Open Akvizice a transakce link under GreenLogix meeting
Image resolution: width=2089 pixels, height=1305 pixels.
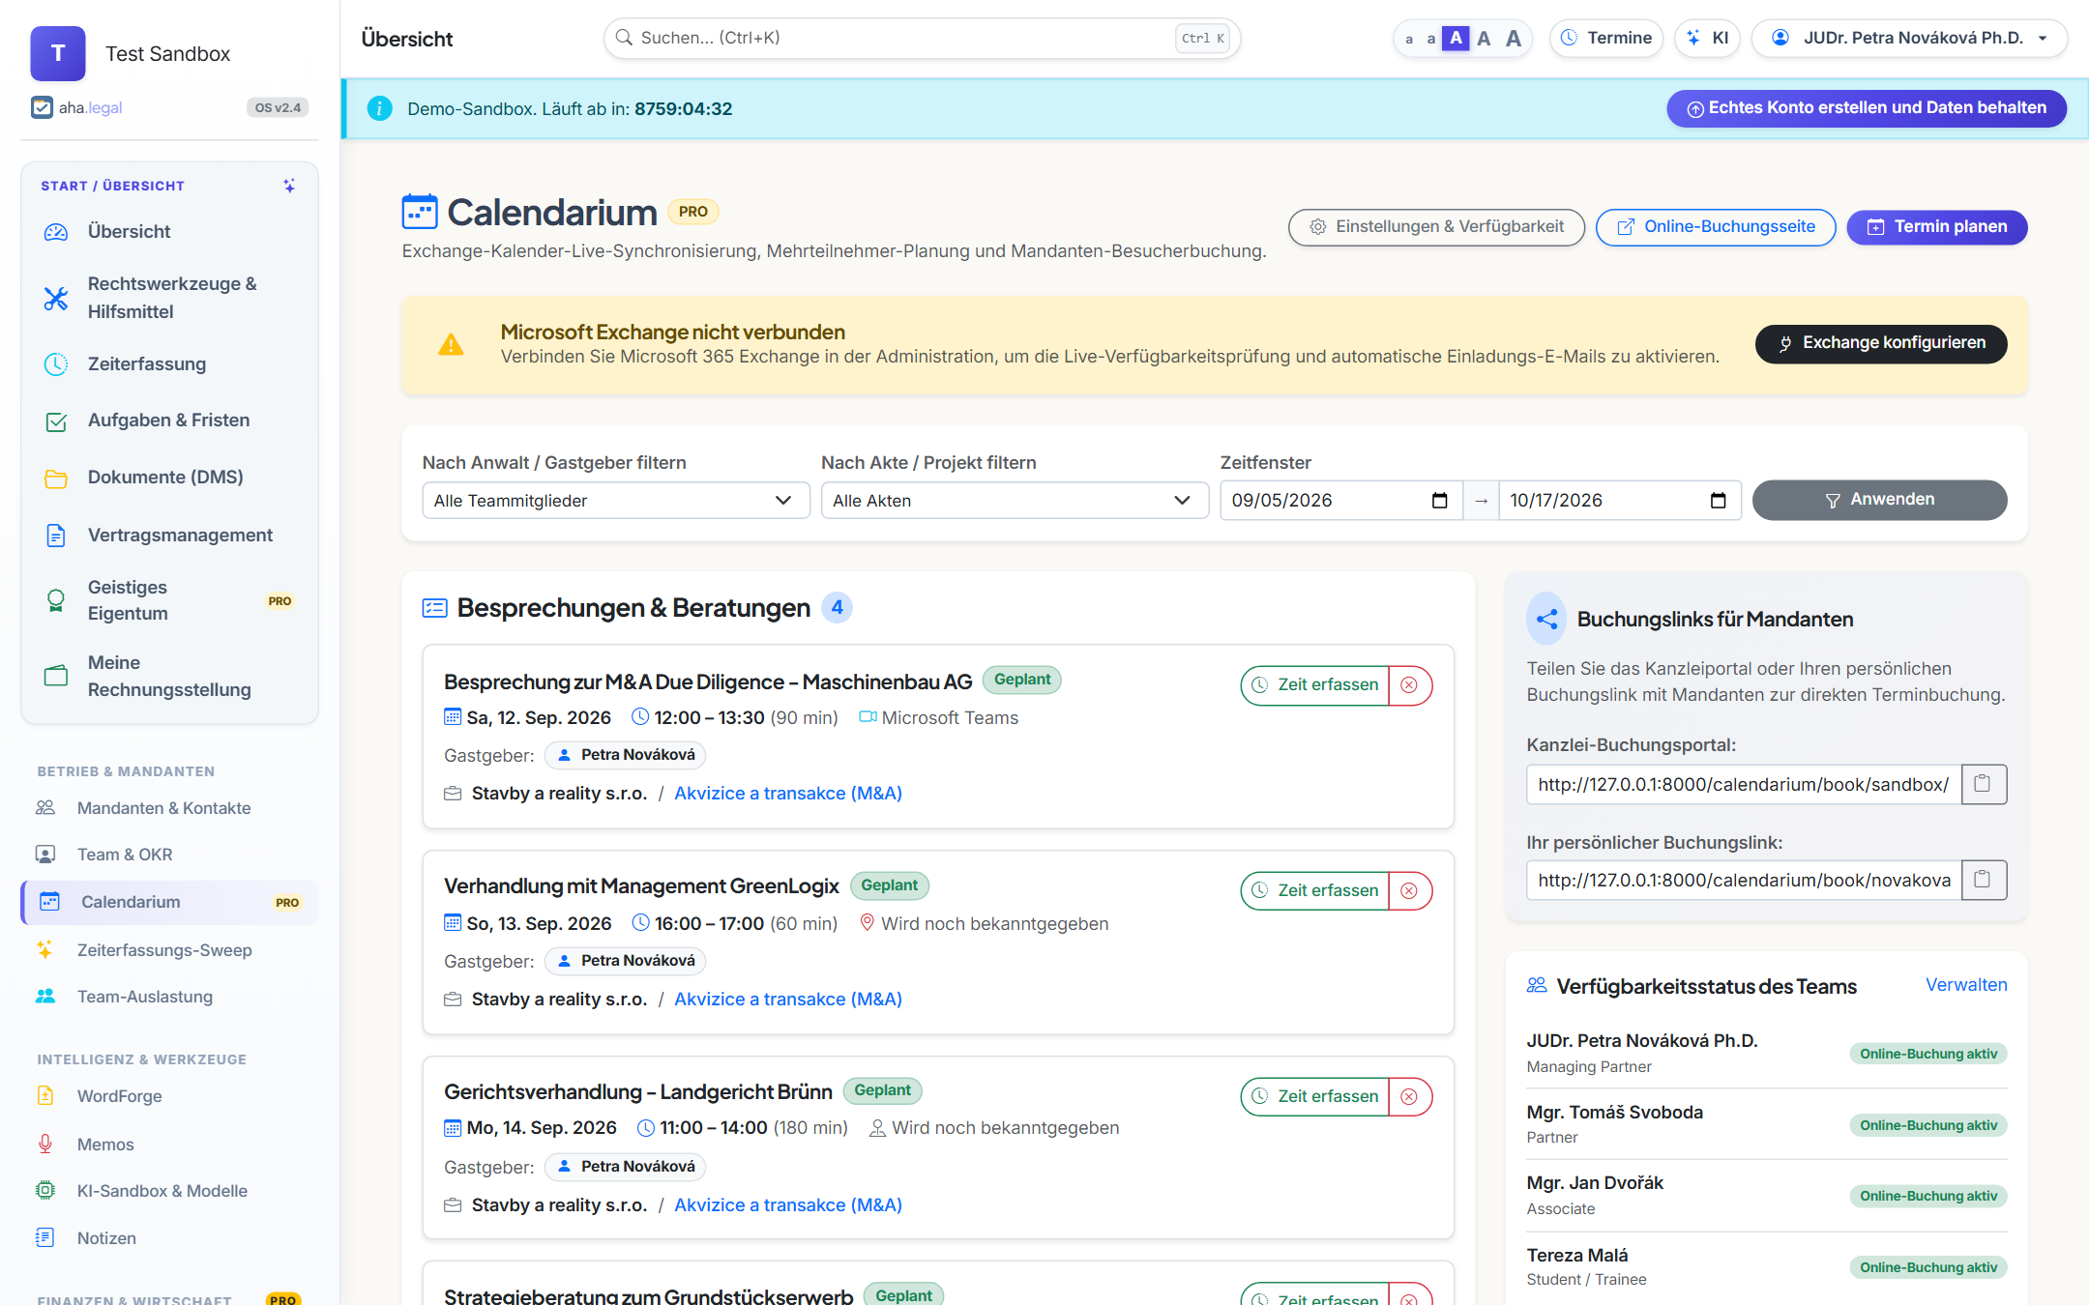coord(788,1000)
